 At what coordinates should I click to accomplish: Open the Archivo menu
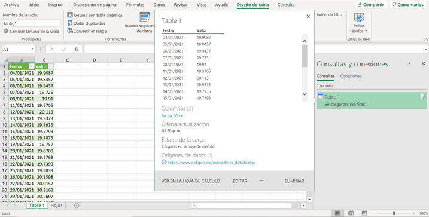(11, 5)
